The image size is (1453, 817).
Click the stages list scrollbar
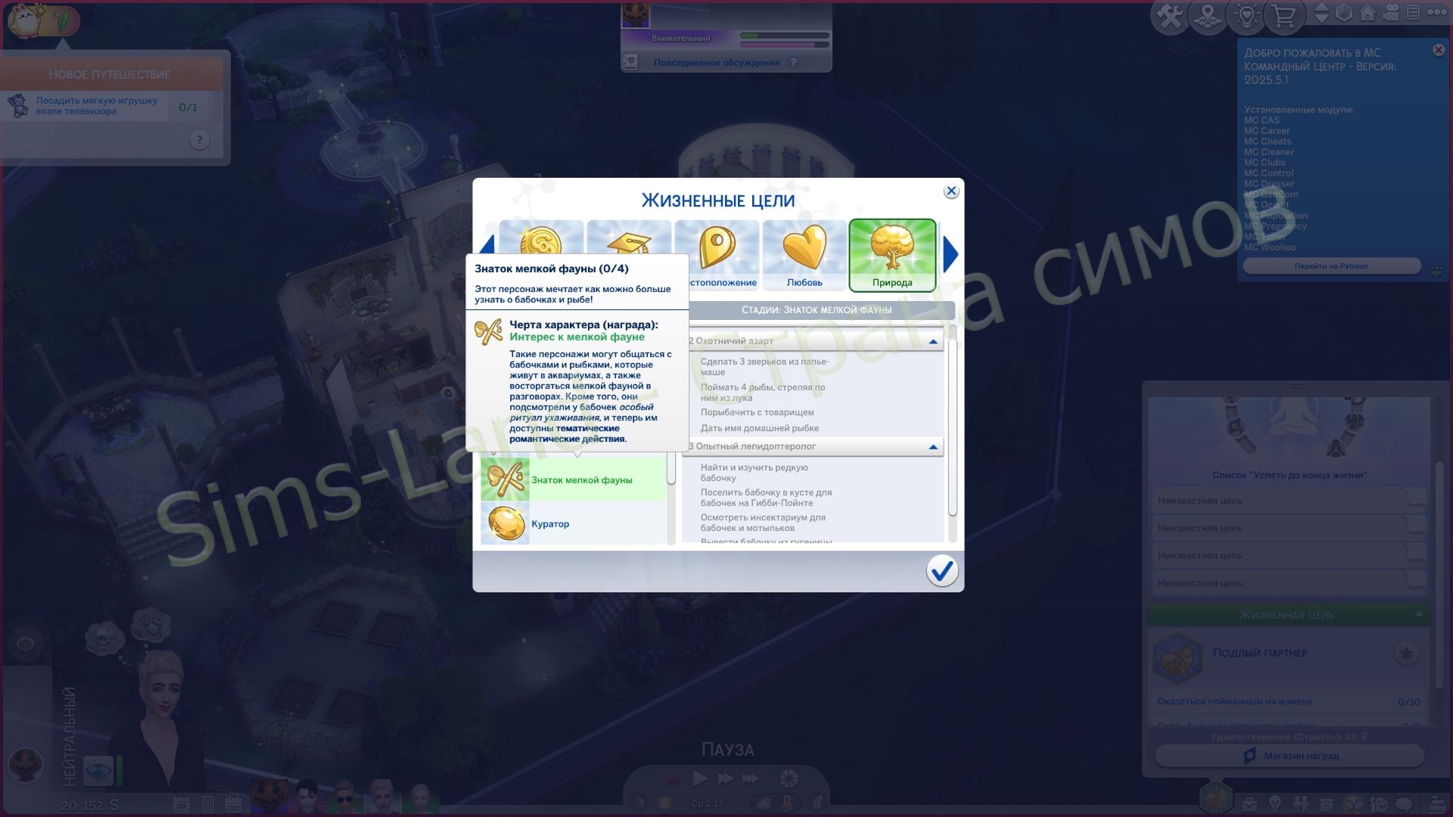(x=952, y=427)
